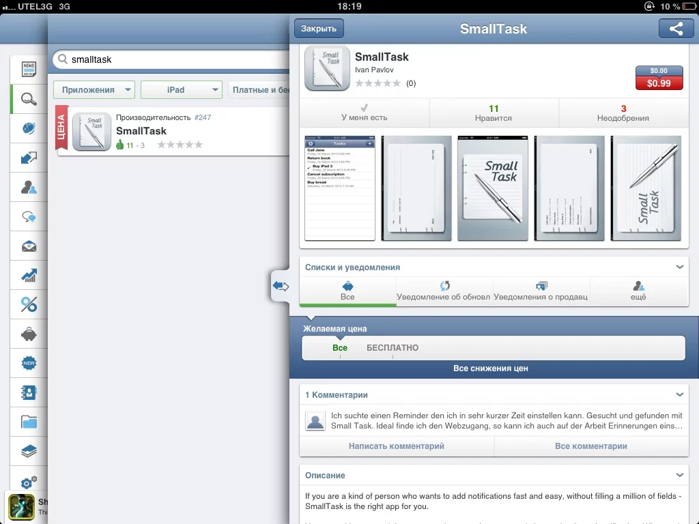The height and width of the screenshot is (524, 699).
Task: Tap the share icon in the SmallTask header
Action: click(x=676, y=29)
